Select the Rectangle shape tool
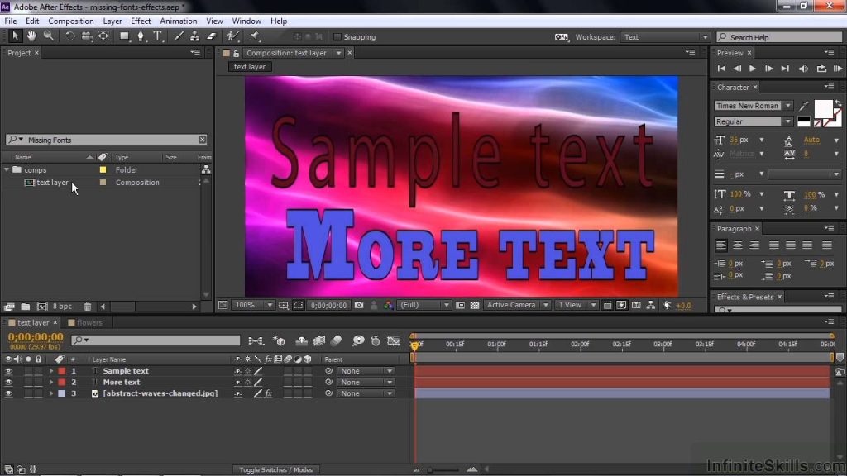This screenshot has height=476, width=847. (x=124, y=36)
